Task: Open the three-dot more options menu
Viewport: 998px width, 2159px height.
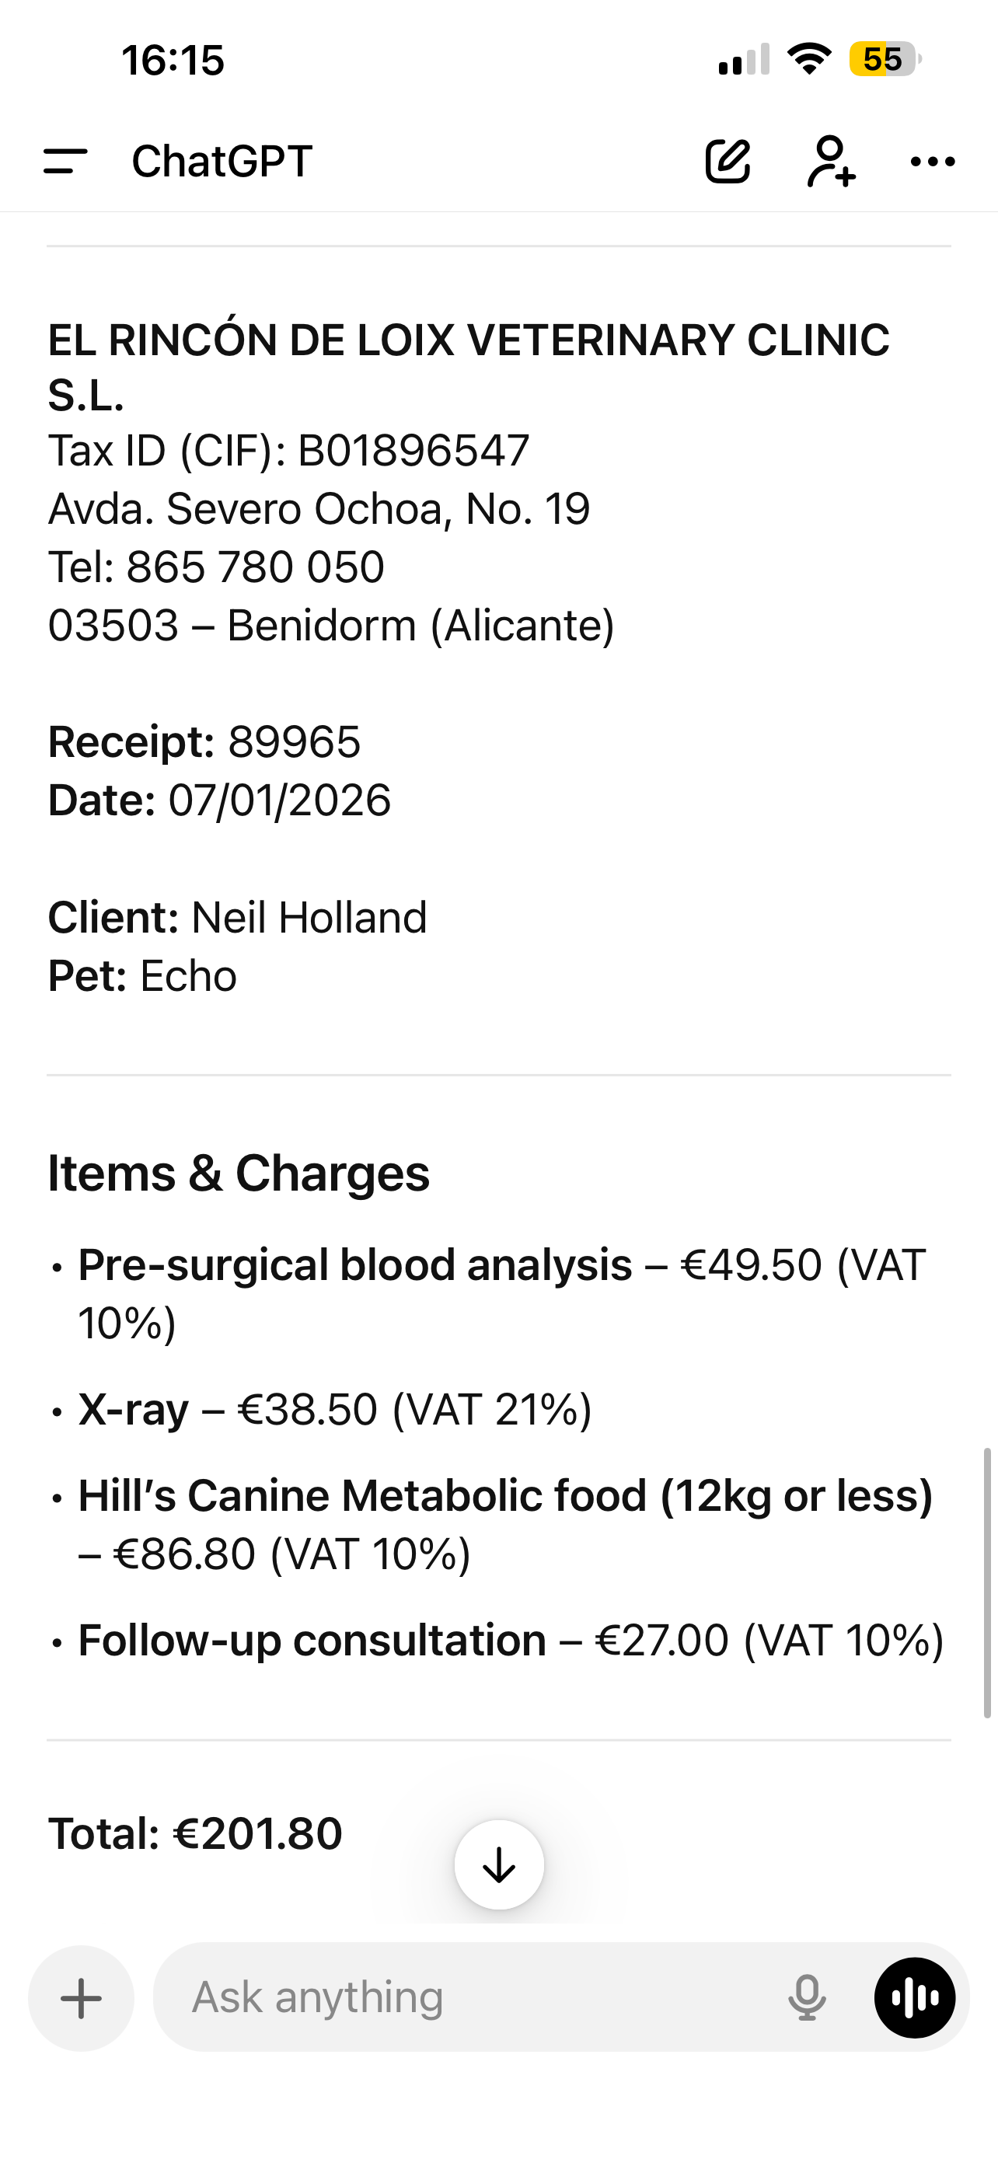Action: pyautogui.click(x=933, y=161)
